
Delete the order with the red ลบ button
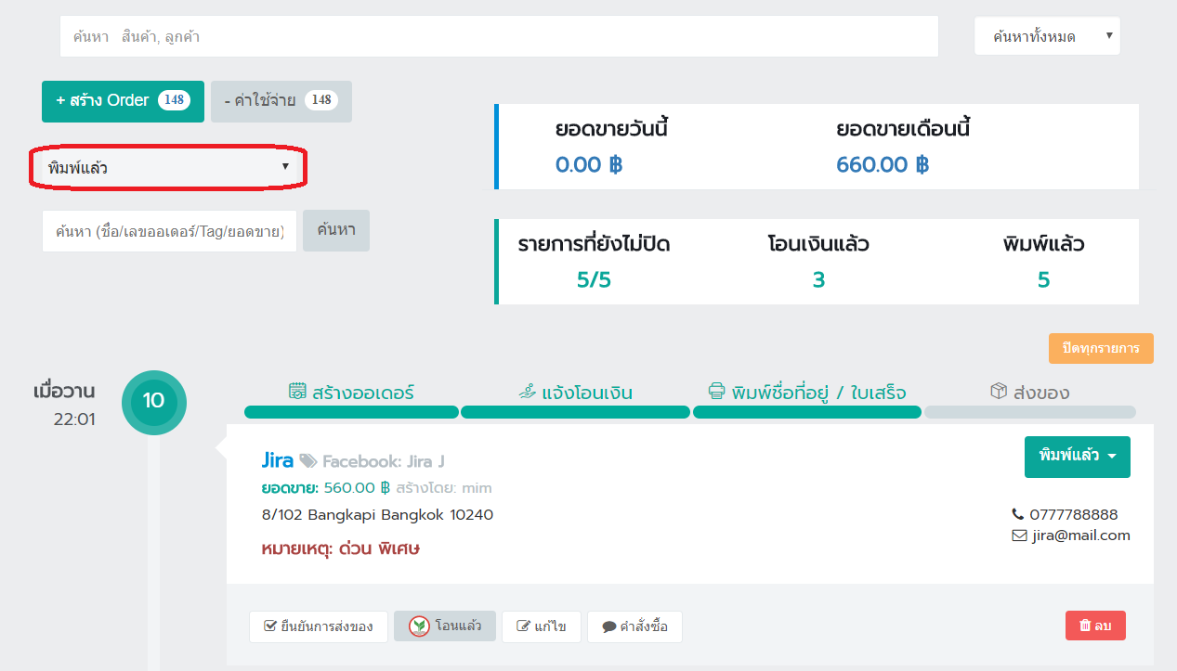point(1095,626)
